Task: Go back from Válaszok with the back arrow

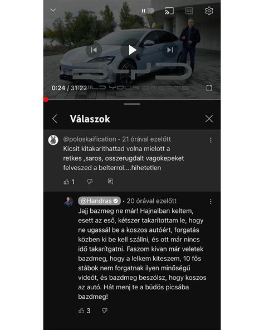Action: (x=55, y=119)
